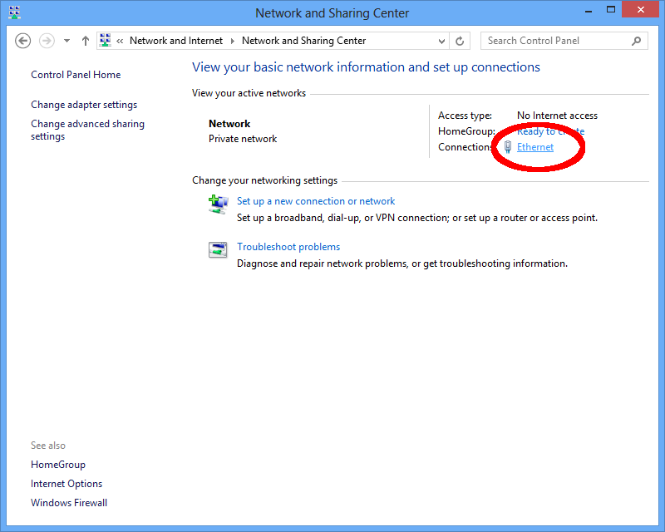Click the 'No Internet access' status text

point(557,116)
